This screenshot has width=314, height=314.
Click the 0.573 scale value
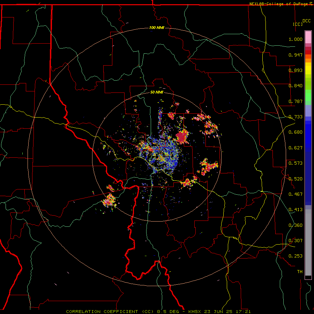point(296,163)
